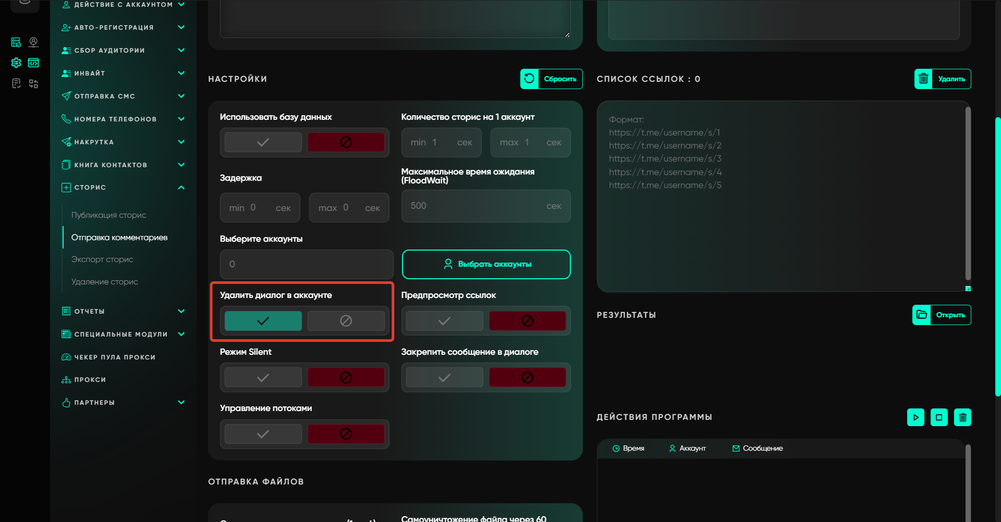1001x522 pixels.
Task: Click the code window icon in left rail
Action: 33,63
